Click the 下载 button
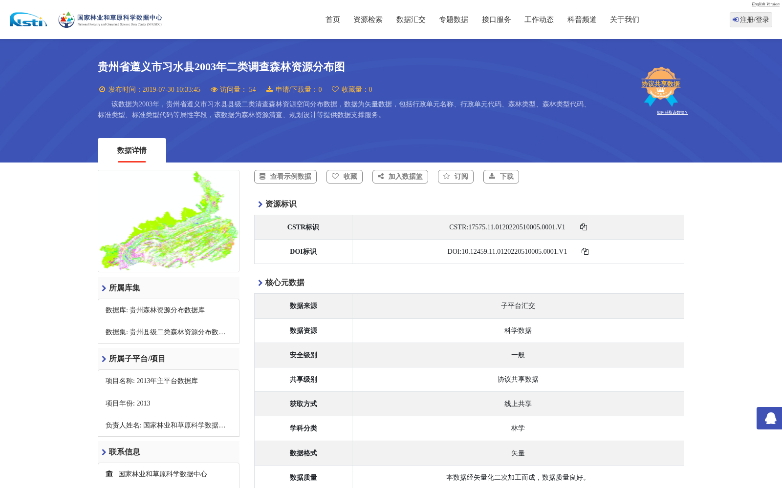The height and width of the screenshot is (488, 782). tap(501, 177)
